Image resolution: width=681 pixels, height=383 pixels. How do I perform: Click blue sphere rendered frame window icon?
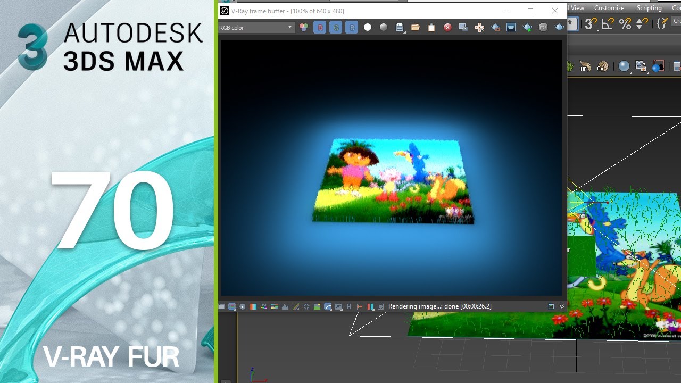(658, 66)
